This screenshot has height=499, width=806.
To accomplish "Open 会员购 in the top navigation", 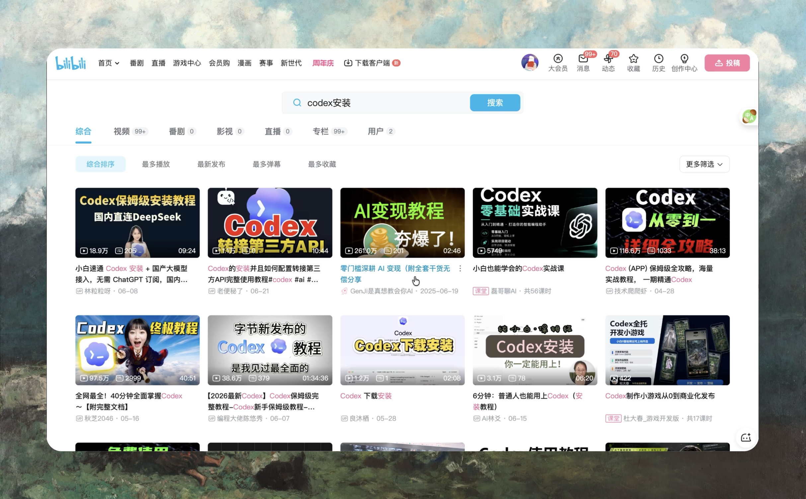I will [x=219, y=63].
